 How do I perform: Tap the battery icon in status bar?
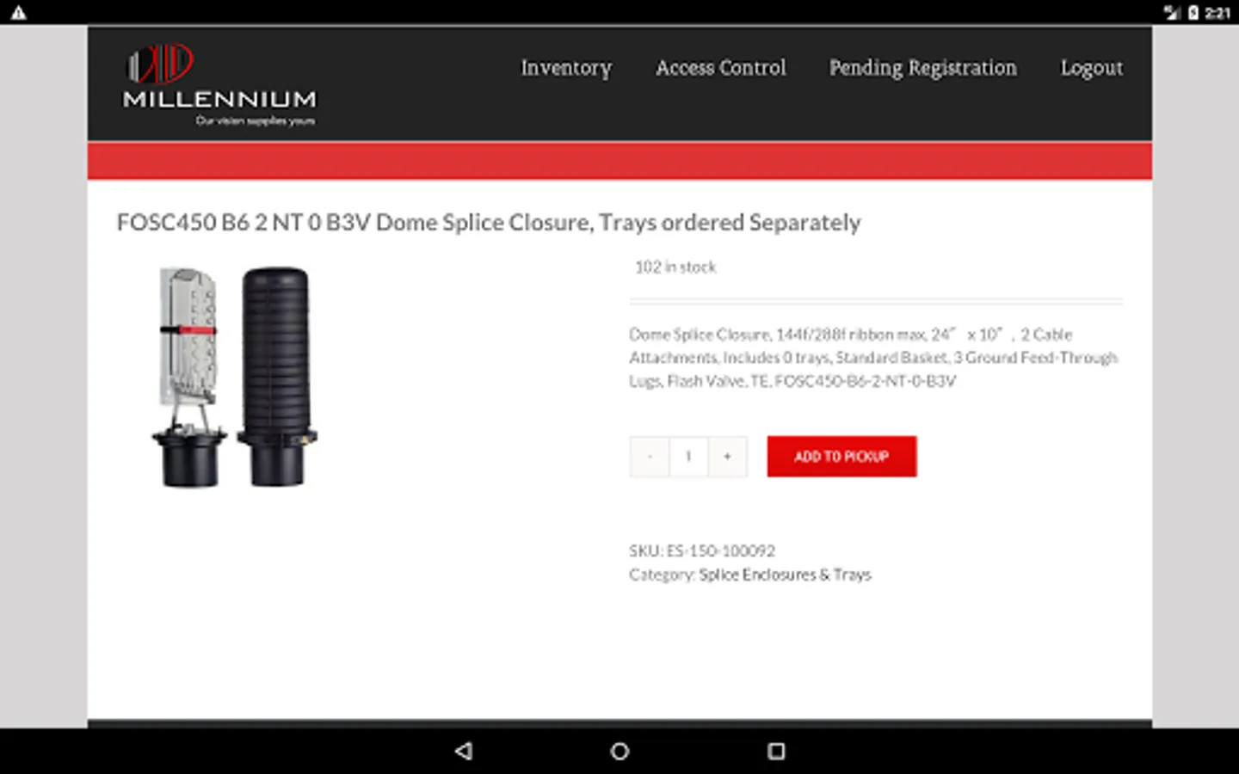(x=1193, y=12)
